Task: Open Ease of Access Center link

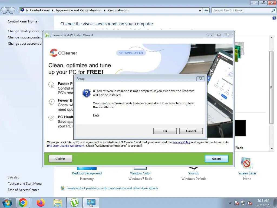Action: (x=23, y=190)
